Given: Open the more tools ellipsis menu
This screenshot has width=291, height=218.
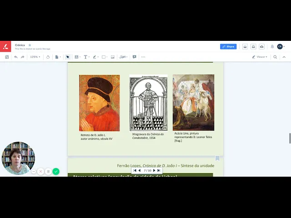Looking at the screenshot, I should click(x=143, y=57).
